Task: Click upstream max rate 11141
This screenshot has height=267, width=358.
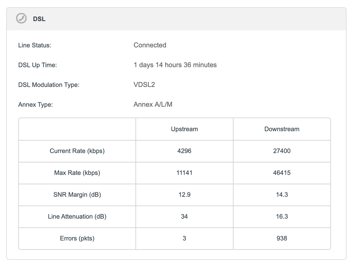Action: (184, 173)
